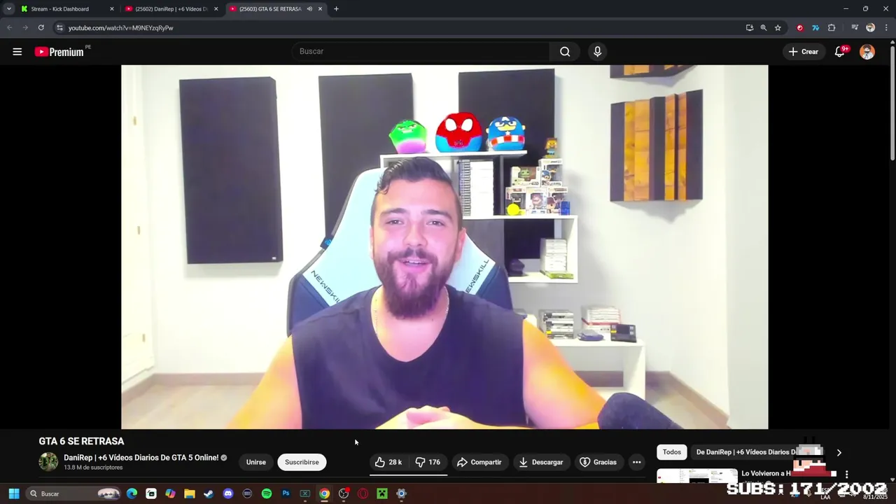Image resolution: width=896 pixels, height=504 pixels.
Task: Select the GTA 6 SE RETRASA tab
Action: click(276, 9)
